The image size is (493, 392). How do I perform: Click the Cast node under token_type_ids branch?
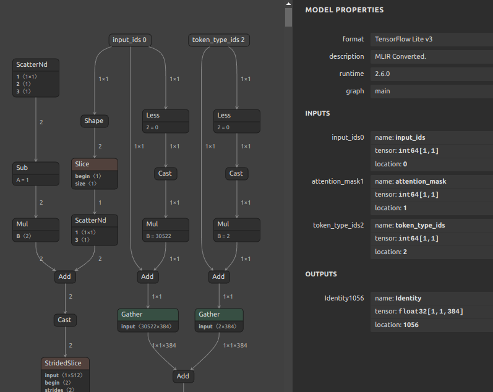[x=237, y=174]
